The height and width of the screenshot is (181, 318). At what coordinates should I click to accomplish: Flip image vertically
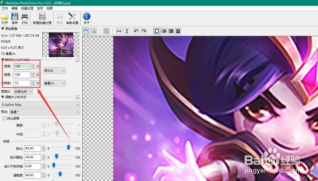(127, 31)
